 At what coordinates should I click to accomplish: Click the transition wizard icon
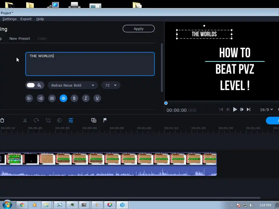(94, 120)
